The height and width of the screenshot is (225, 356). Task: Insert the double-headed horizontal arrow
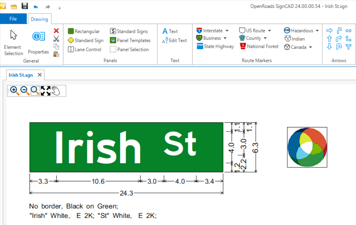[348, 31]
